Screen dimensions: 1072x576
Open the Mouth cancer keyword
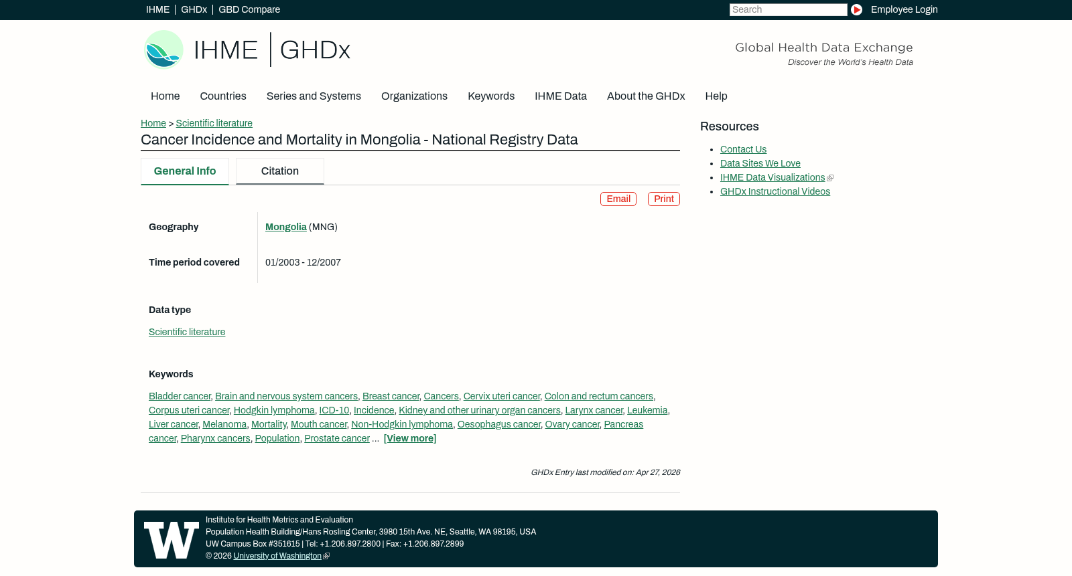(x=319, y=424)
